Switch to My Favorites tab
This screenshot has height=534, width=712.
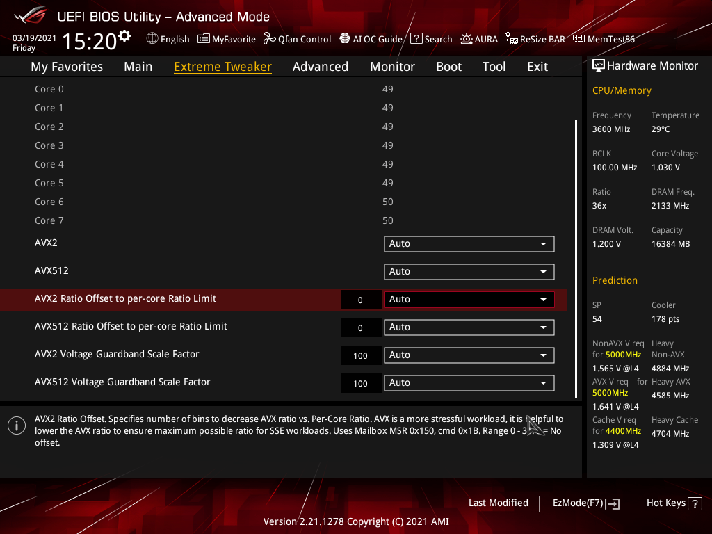click(67, 67)
